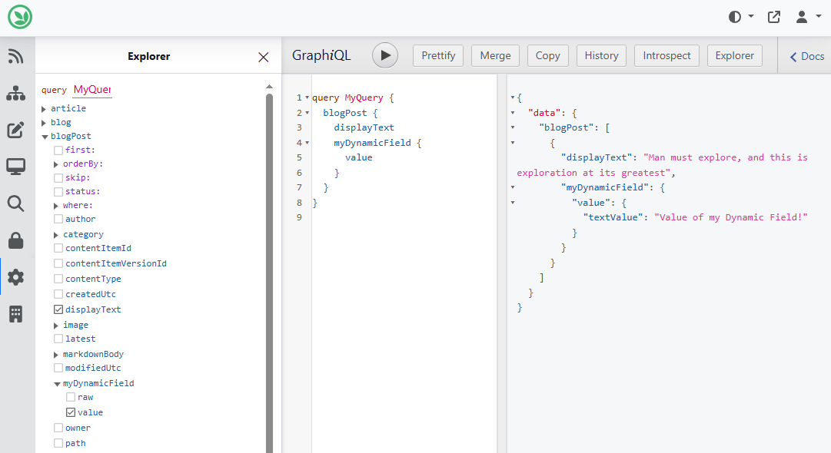Open the padlock security sidebar icon
The image size is (831, 453).
point(16,240)
